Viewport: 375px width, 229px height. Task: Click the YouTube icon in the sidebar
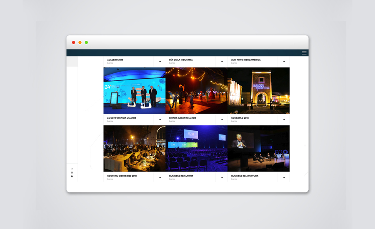(72, 177)
